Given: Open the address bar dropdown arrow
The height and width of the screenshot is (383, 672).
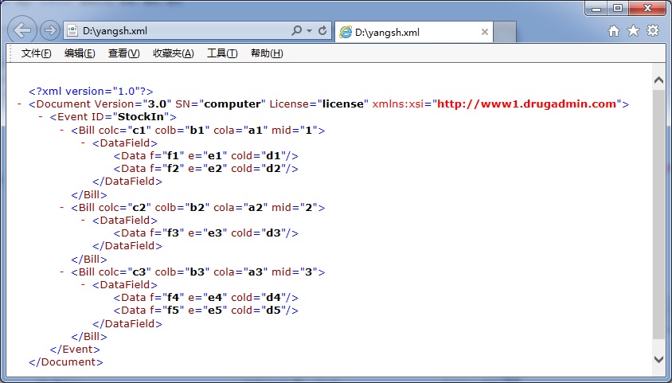Looking at the screenshot, I should click(x=309, y=31).
